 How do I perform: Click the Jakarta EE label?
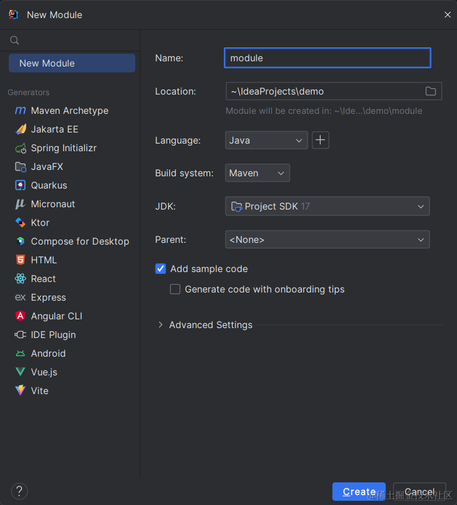point(55,129)
